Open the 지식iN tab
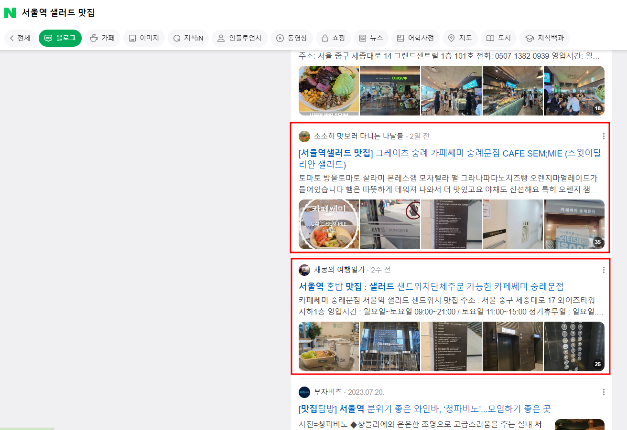Screen dimensions: 627x430 point(188,38)
